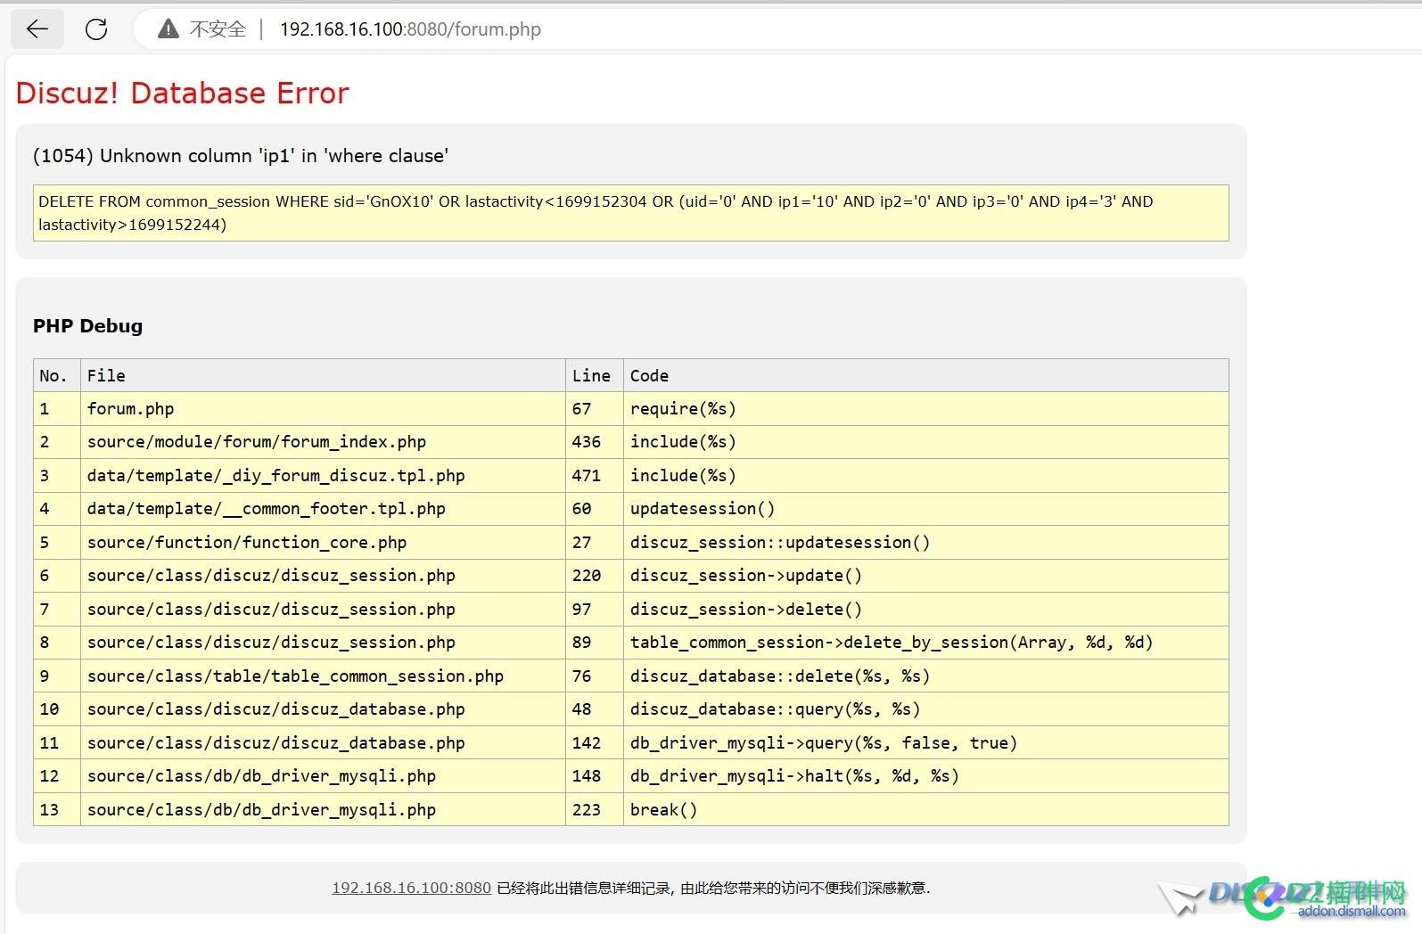Select 'source/class/table/table_common_session.php' cell
This screenshot has width=1422, height=934.
point(323,676)
